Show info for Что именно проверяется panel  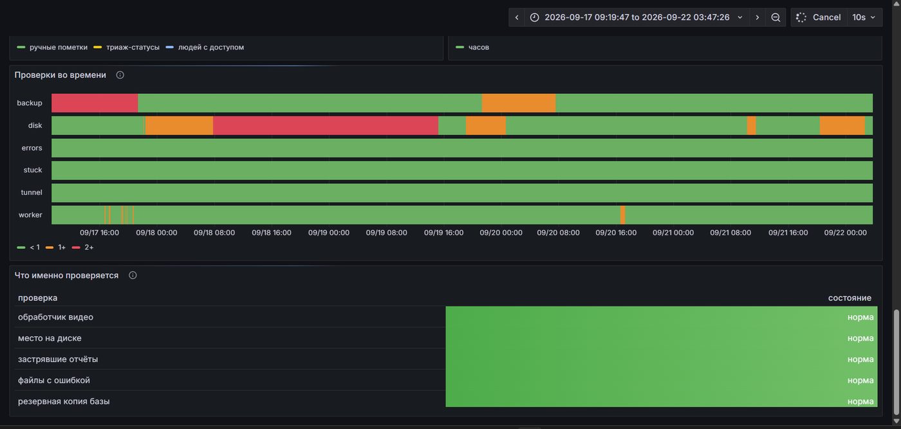click(133, 275)
